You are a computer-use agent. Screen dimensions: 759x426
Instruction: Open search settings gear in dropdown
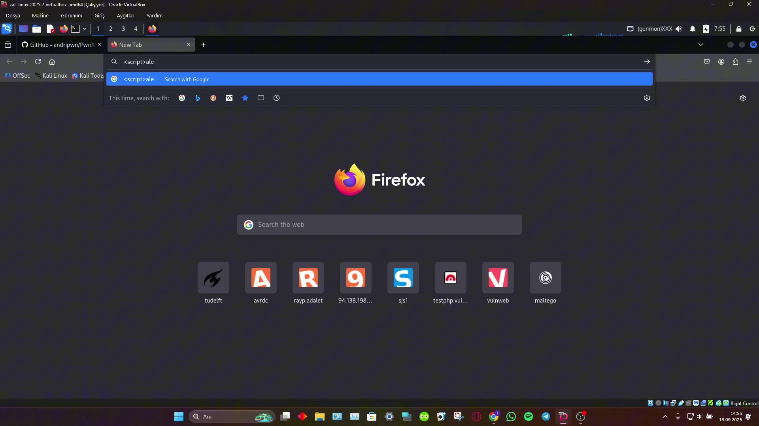pyautogui.click(x=647, y=98)
